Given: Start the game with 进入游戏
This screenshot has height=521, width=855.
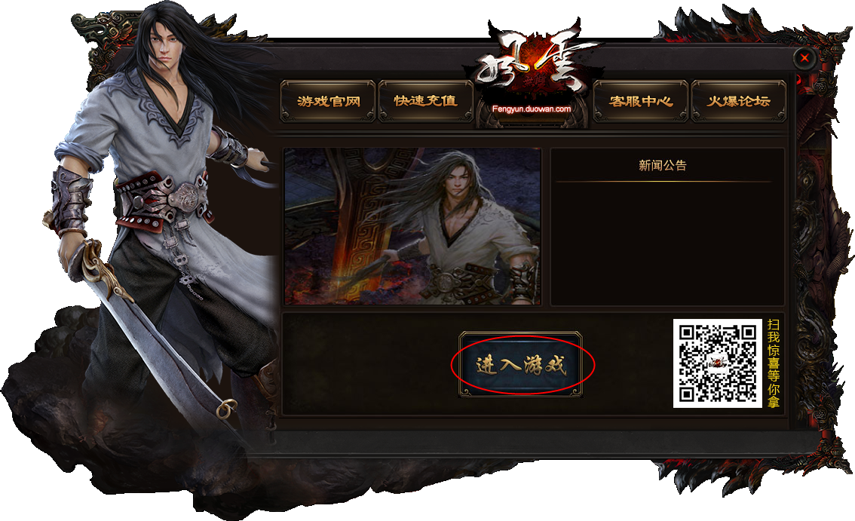Looking at the screenshot, I should 521,364.
